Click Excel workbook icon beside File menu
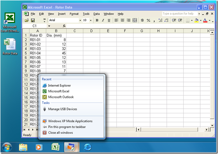 pyautogui.click(x=26, y=14)
